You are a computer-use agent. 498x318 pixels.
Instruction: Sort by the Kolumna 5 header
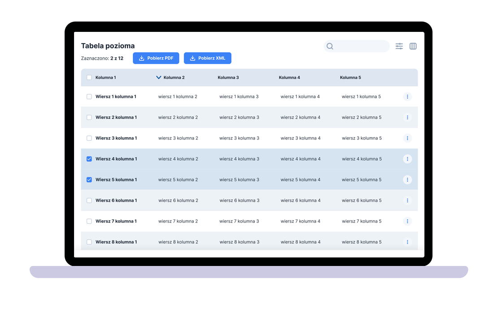click(350, 78)
